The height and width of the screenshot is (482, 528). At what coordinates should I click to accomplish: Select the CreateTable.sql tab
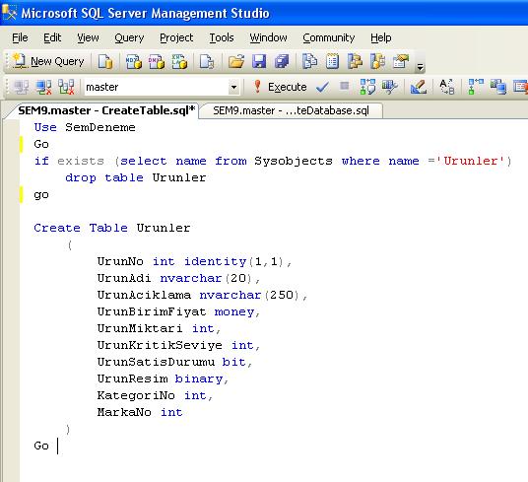pos(106,110)
